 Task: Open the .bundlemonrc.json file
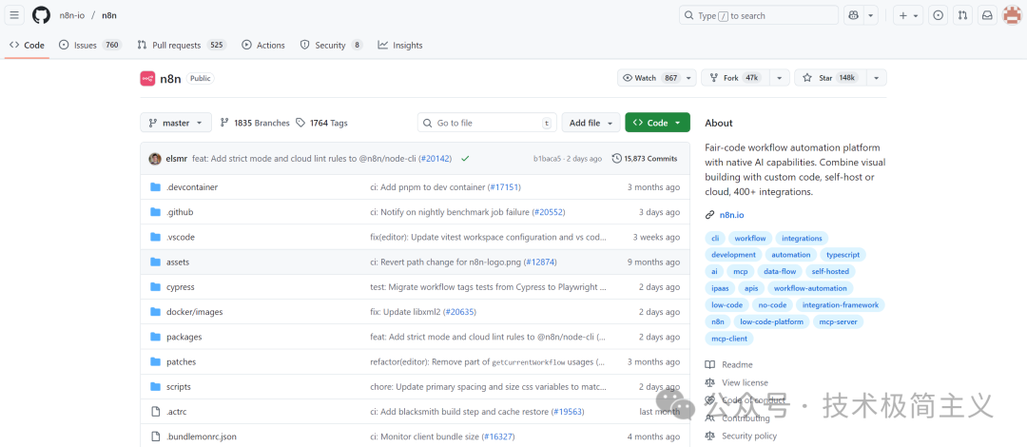(201, 436)
